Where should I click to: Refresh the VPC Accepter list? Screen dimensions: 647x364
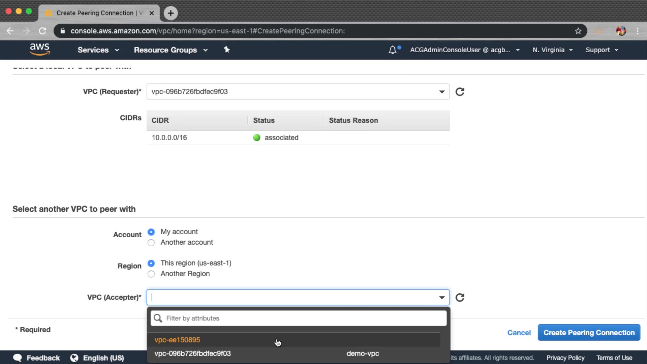pos(460,297)
